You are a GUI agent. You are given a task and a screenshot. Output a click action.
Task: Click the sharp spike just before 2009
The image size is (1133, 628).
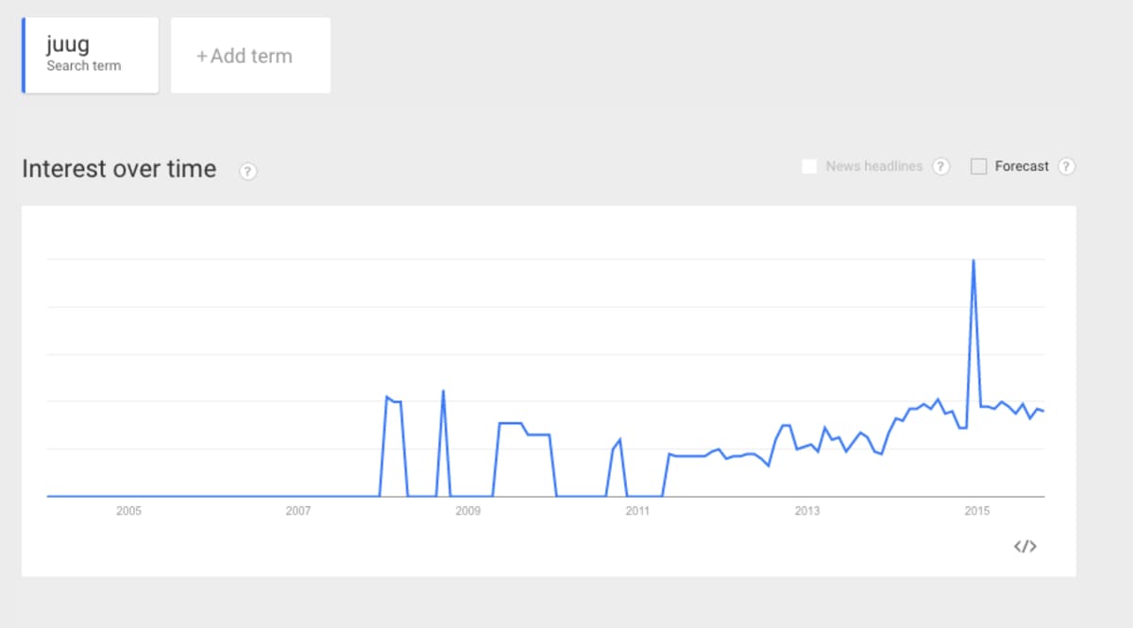click(443, 391)
